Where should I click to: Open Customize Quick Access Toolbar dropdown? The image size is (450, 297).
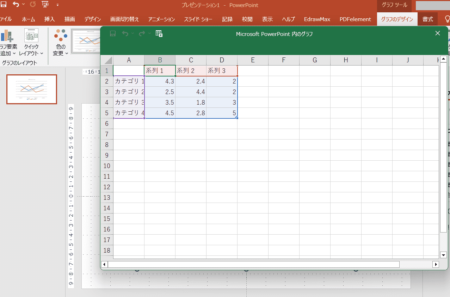pyautogui.click(x=57, y=5)
